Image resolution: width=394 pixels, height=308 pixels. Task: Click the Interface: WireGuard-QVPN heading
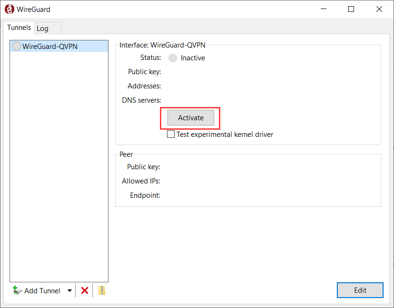point(162,45)
